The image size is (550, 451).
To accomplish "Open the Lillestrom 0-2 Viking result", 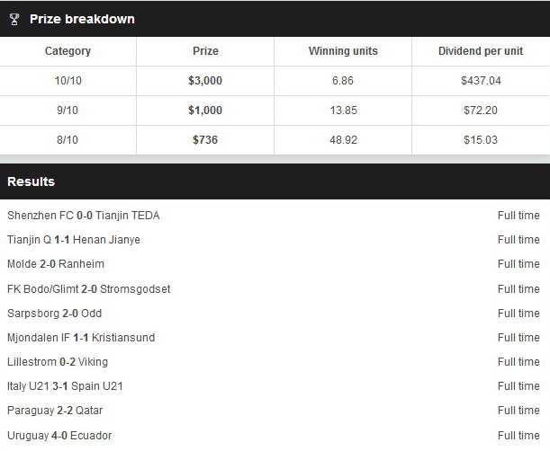I will pyautogui.click(x=275, y=362).
